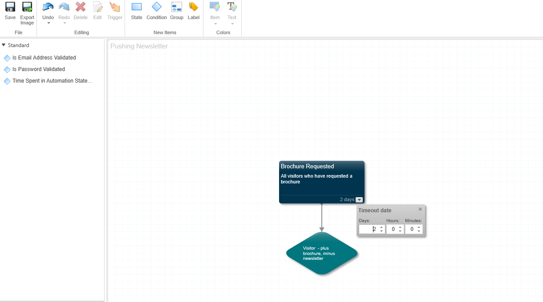Save the current automation plan

10,12
